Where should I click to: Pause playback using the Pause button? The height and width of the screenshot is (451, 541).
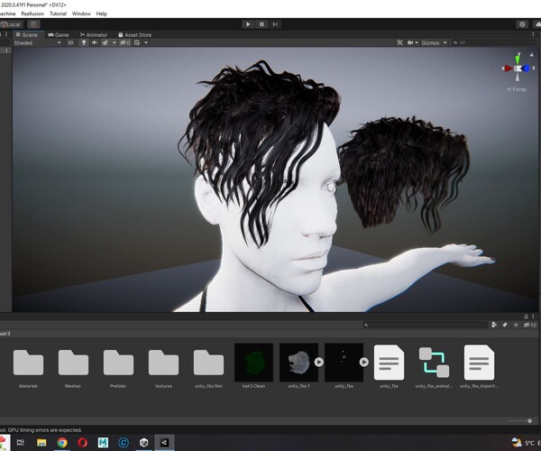coord(261,24)
